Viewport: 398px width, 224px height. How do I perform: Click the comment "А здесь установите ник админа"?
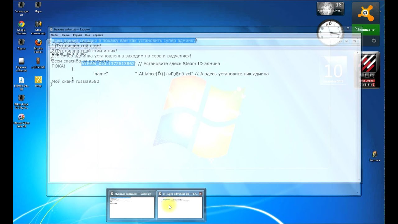[x=234, y=74]
